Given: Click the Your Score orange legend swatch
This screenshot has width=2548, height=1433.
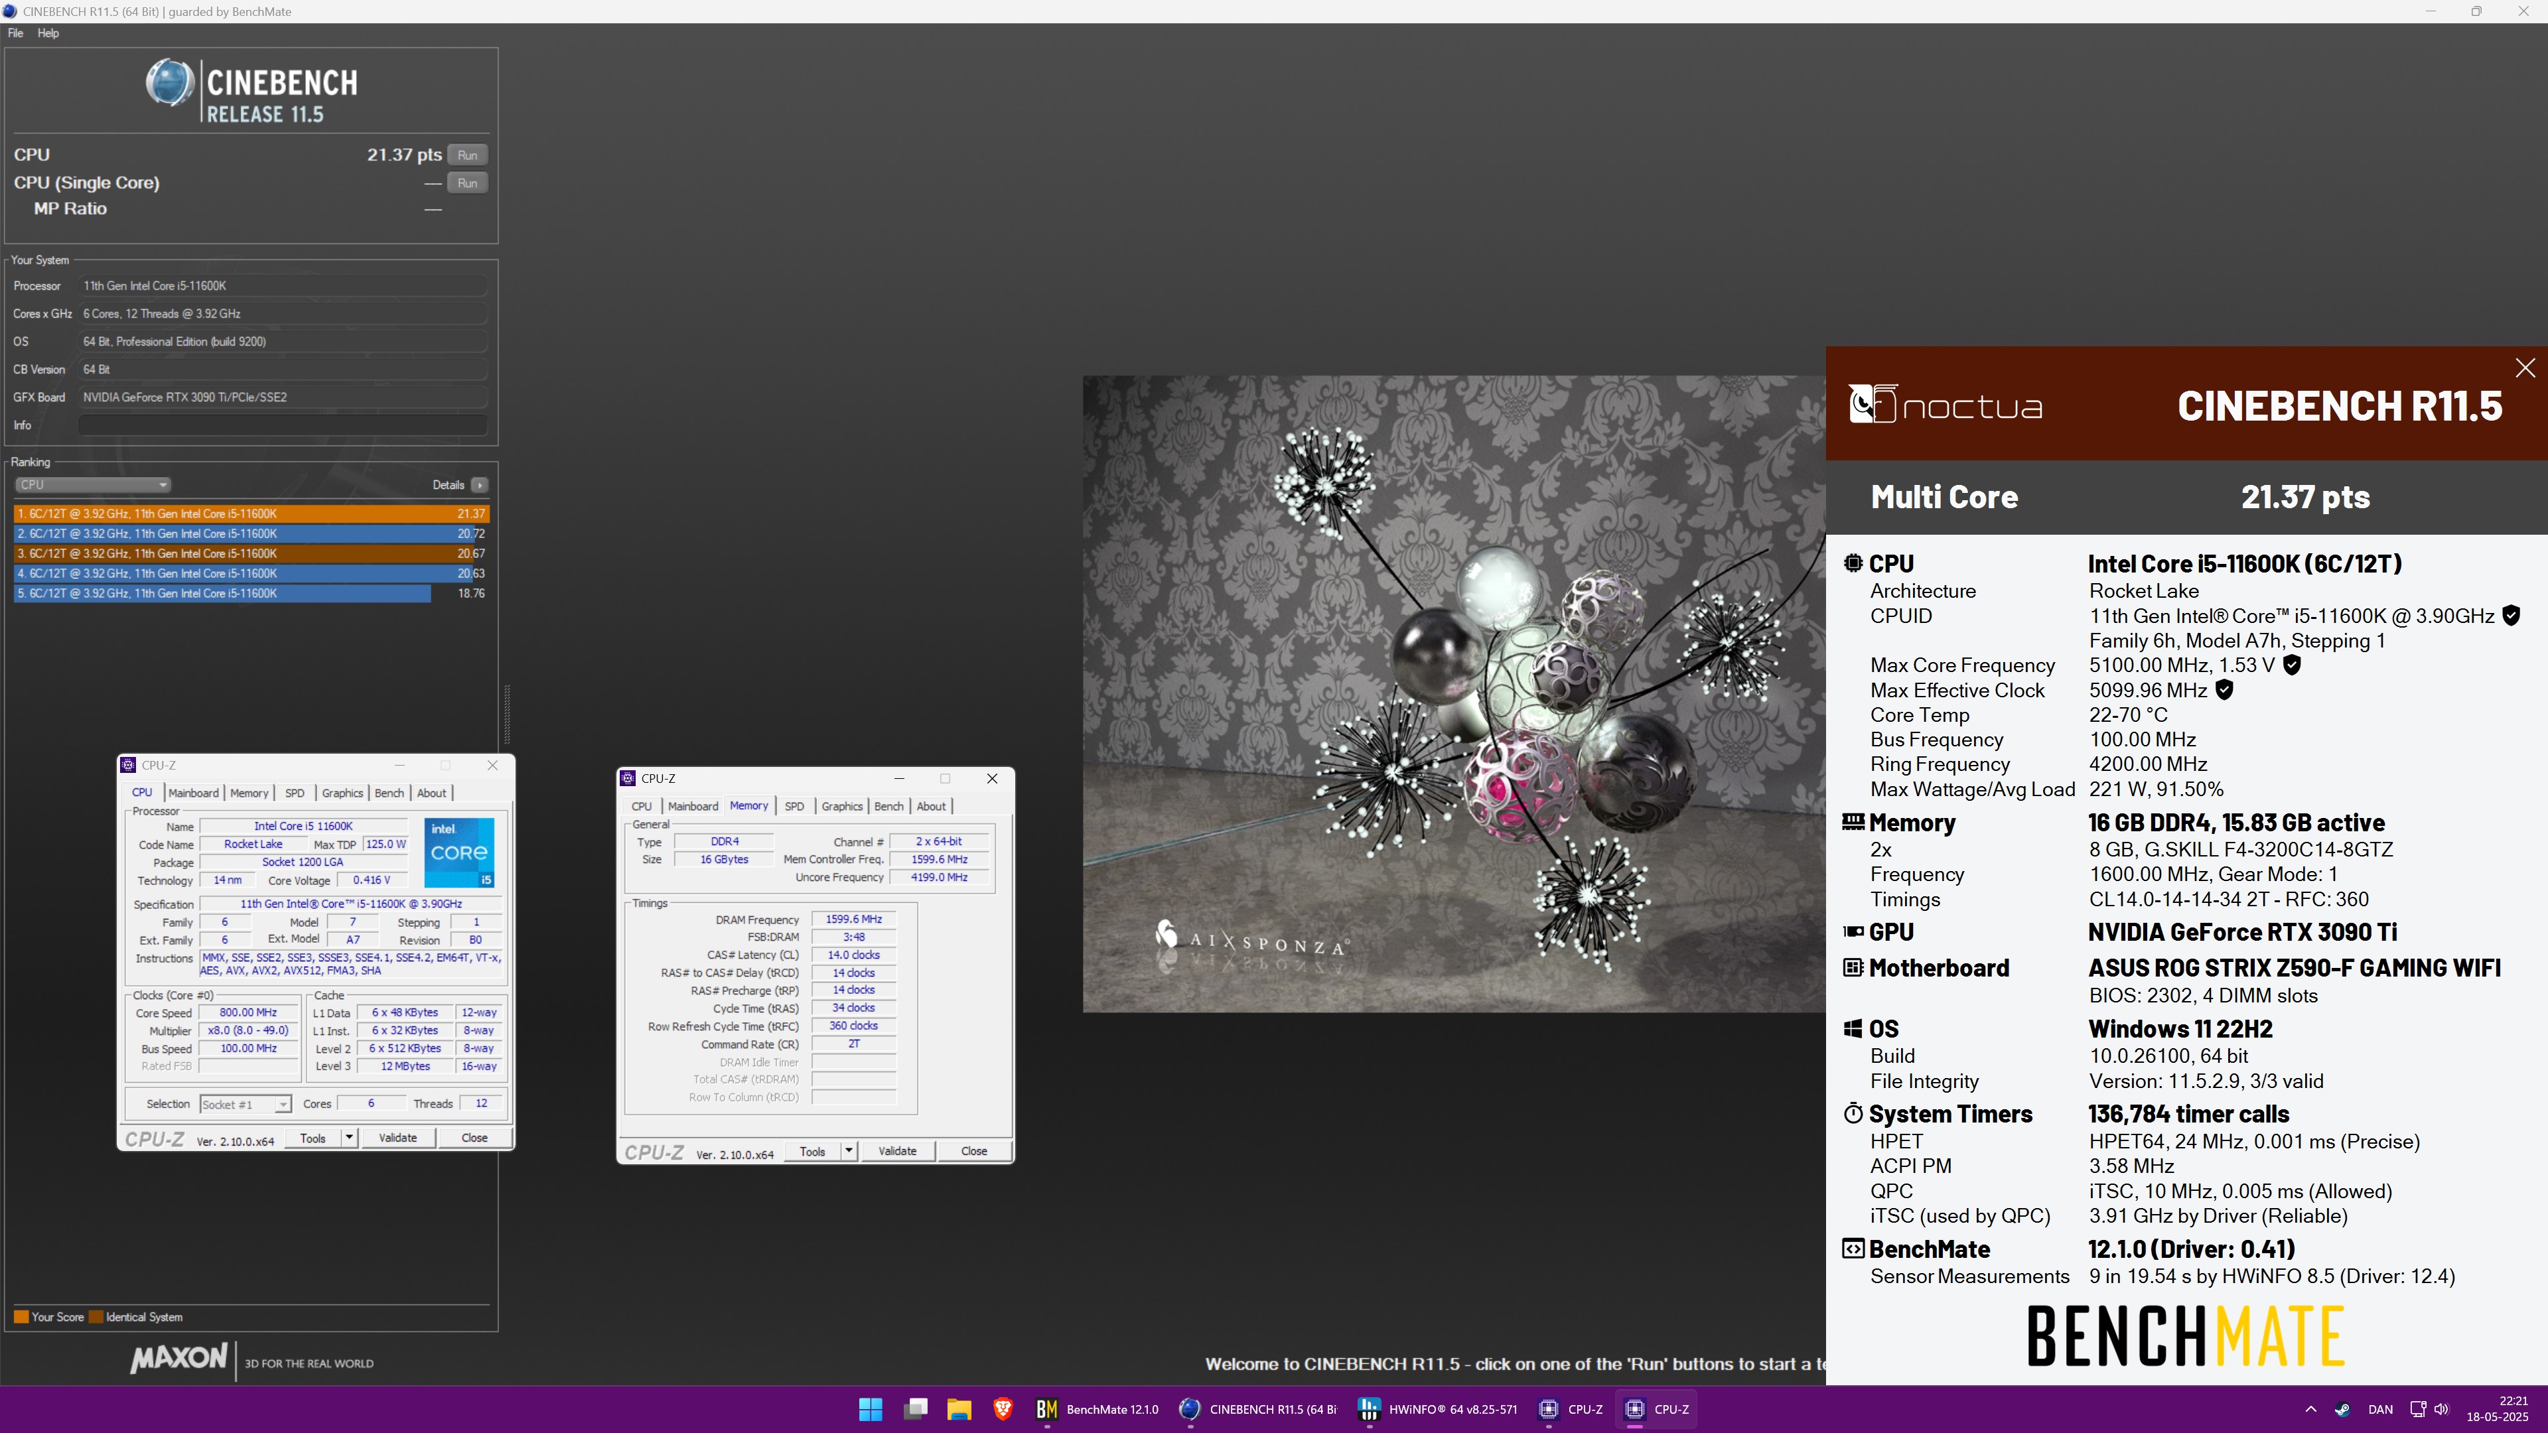Looking at the screenshot, I should point(21,1316).
